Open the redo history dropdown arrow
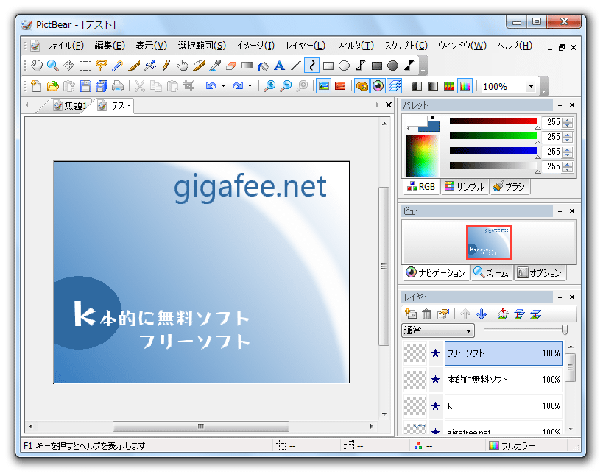Screen dimensions: 603x474 click(250, 86)
